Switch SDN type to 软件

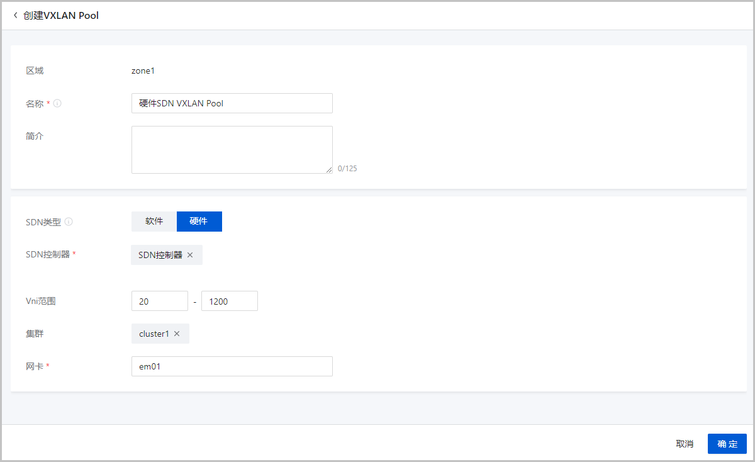coord(154,222)
